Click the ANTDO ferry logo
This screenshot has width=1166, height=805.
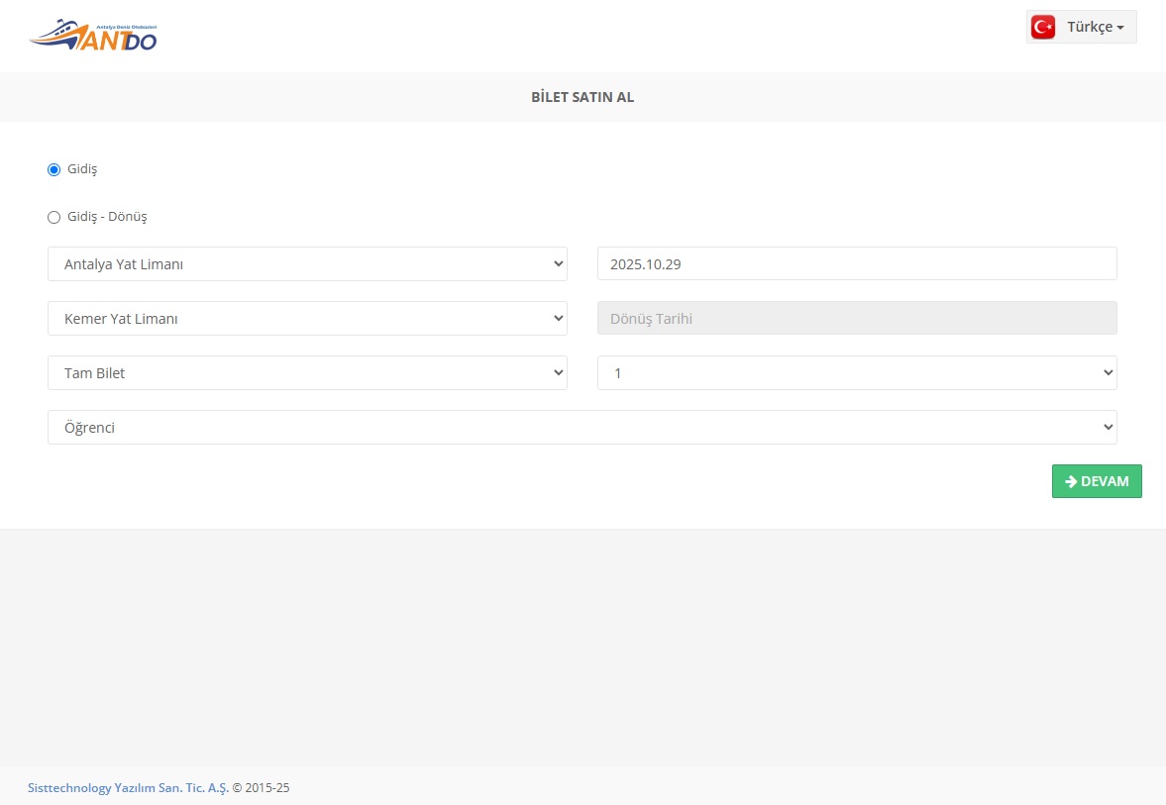tap(93, 36)
